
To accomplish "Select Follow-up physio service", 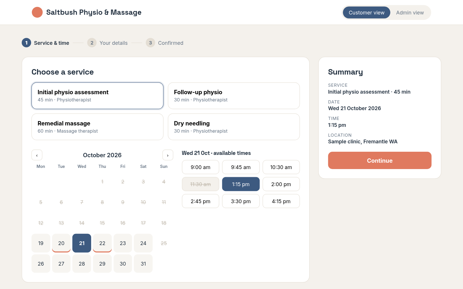I will pyautogui.click(x=234, y=96).
